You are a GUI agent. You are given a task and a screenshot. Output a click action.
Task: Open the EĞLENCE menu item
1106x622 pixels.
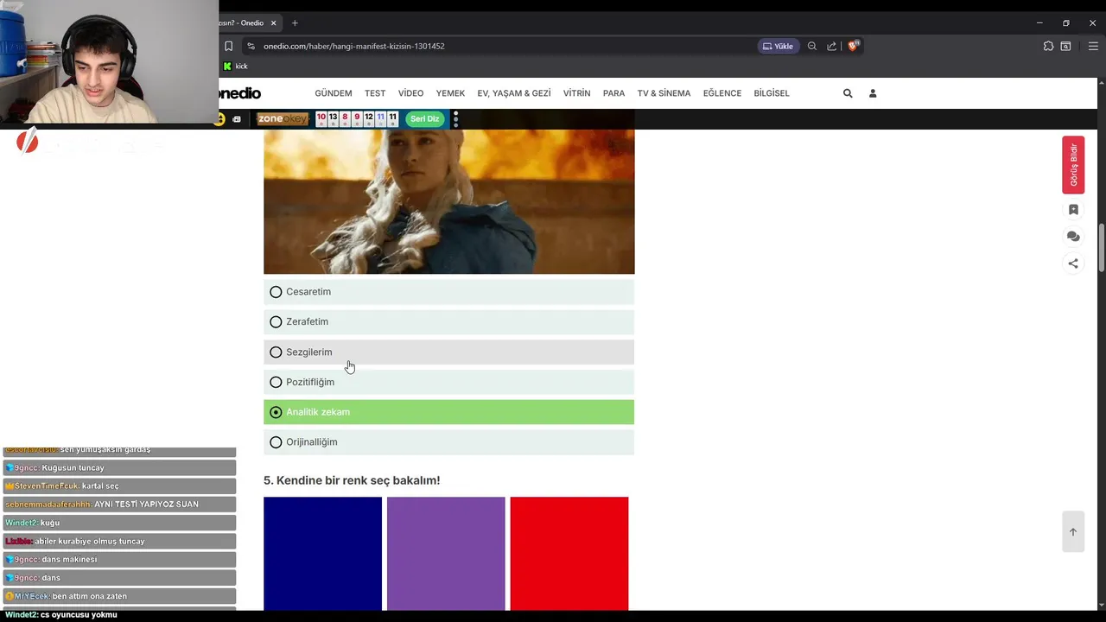click(722, 93)
